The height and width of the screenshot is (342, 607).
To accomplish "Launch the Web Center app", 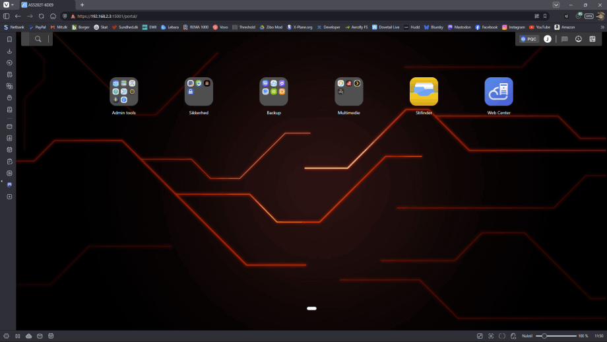I will point(499,92).
